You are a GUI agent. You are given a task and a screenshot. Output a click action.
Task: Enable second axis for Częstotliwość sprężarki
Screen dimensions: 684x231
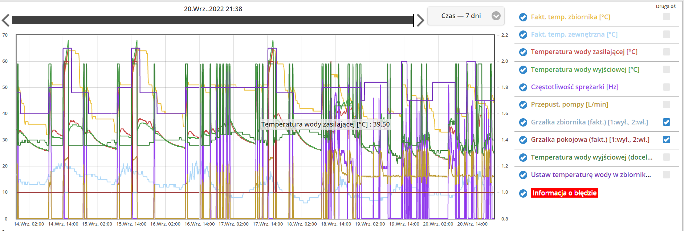[667, 87]
